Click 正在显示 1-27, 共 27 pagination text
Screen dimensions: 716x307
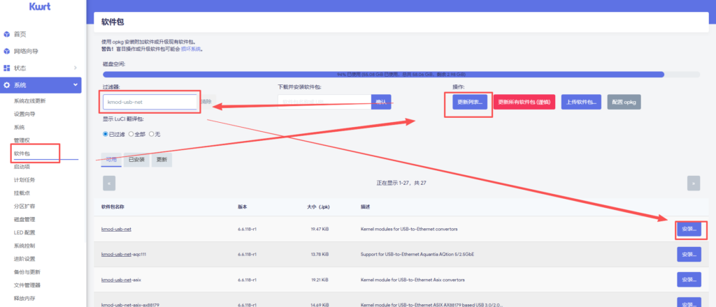point(401,183)
